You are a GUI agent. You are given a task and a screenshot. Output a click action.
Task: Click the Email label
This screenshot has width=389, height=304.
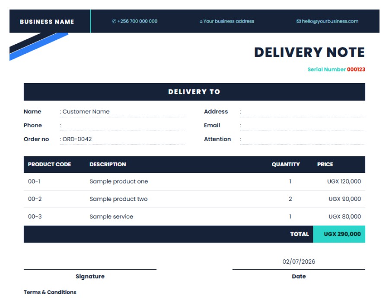point(212,126)
